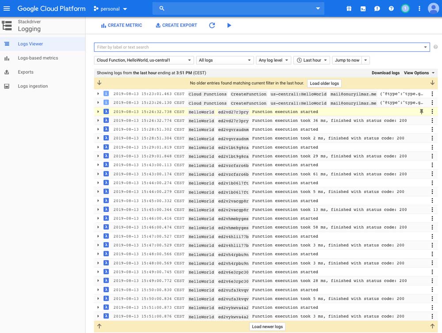Click the CREATE METRIC button
The width and height of the screenshot is (442, 333).
pyautogui.click(x=122, y=25)
